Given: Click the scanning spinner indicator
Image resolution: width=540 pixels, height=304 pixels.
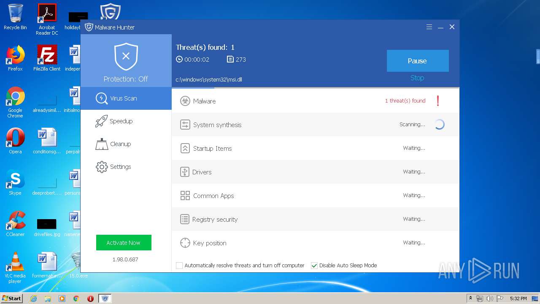Looking at the screenshot, I should tap(439, 125).
